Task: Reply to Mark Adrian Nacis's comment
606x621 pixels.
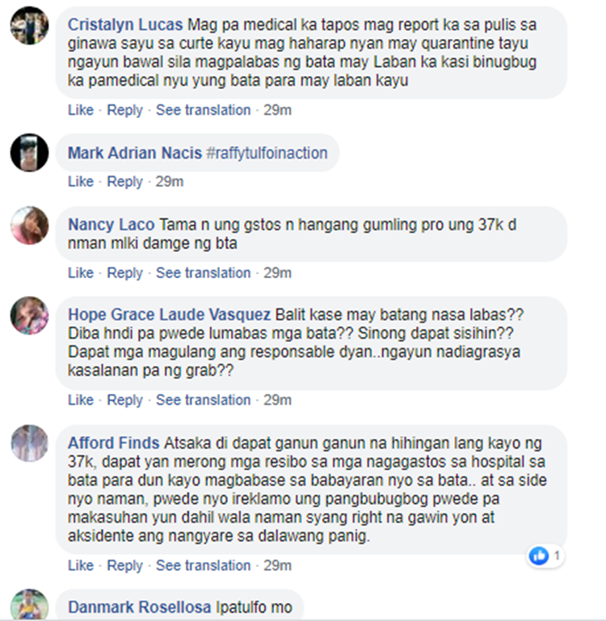Action: 124,181
